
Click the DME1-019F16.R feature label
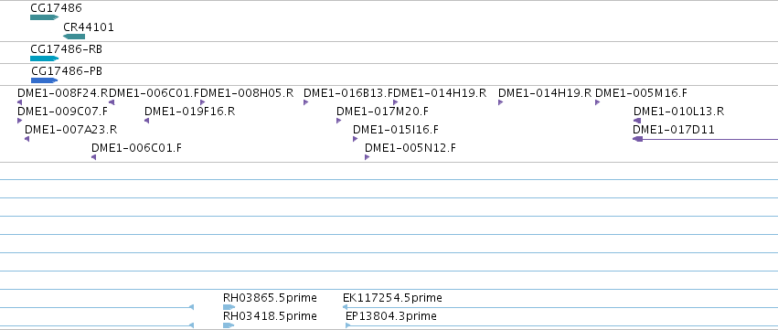pos(189,112)
